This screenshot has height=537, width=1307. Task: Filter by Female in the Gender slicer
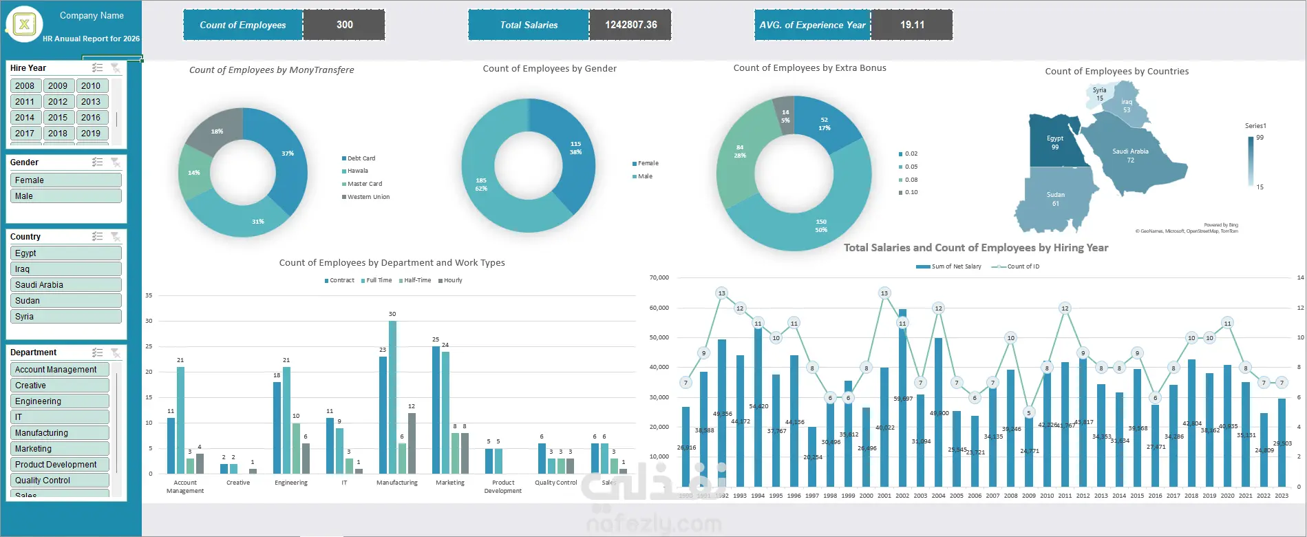click(x=66, y=180)
